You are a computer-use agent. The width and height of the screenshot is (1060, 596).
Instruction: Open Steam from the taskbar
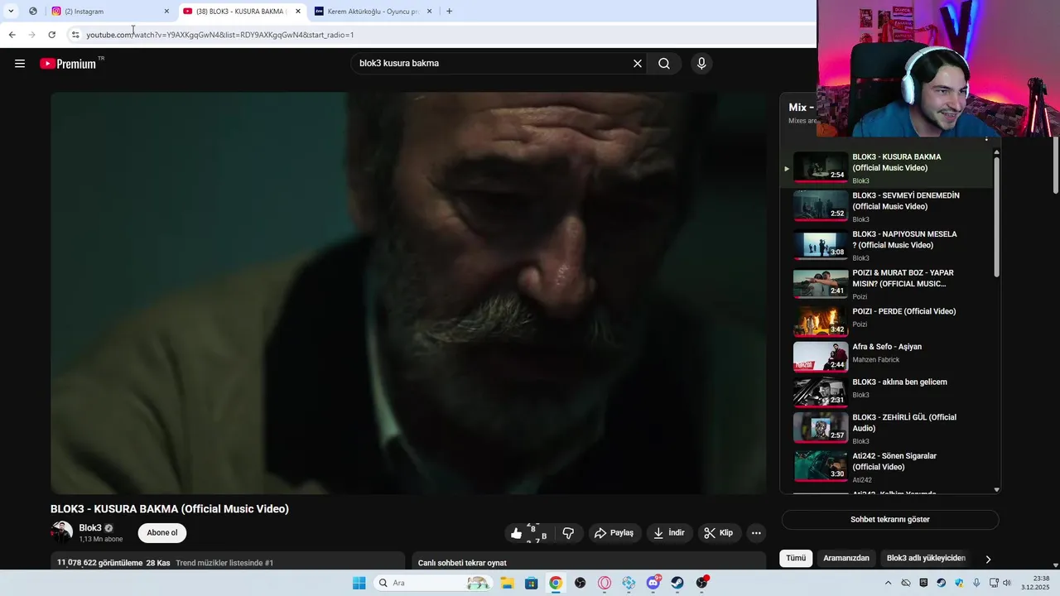pos(677,583)
